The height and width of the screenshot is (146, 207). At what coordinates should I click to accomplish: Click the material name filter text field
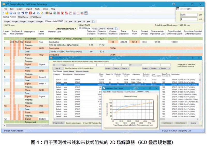(x=85, y=65)
